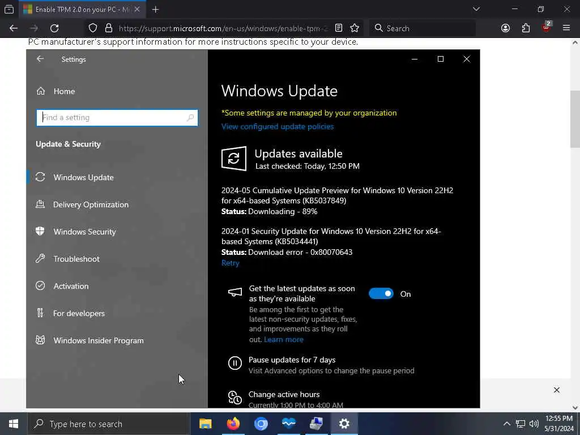Click the taskbar search box

point(109,424)
